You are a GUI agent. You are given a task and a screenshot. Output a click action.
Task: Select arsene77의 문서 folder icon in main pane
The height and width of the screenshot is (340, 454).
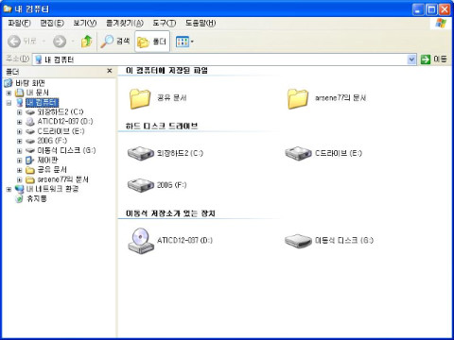pyautogui.click(x=298, y=98)
